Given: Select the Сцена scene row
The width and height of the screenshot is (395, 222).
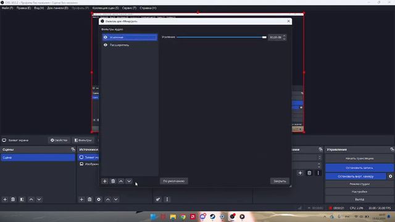Looking at the screenshot, I should [38, 158].
